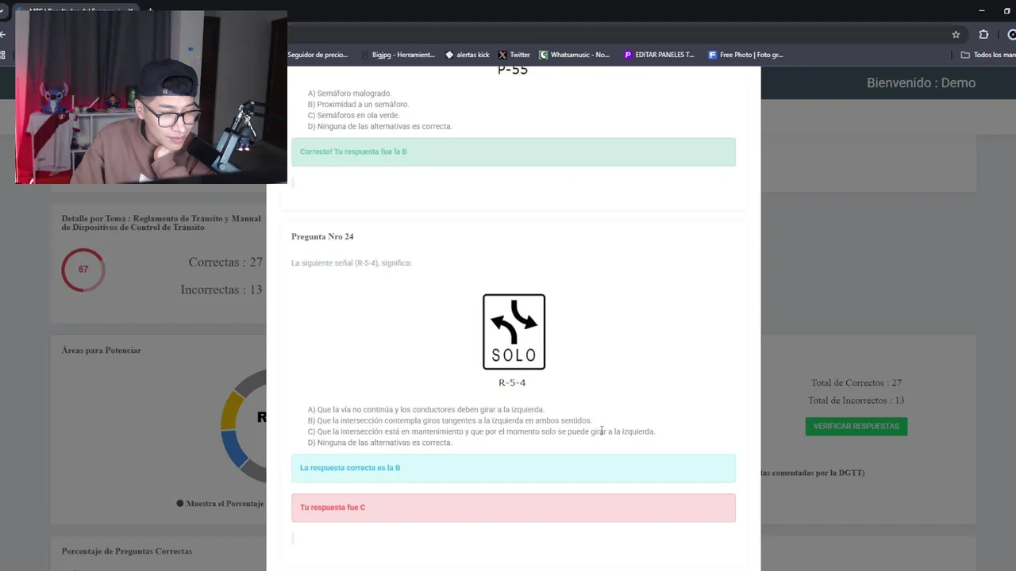The image size is (1016, 571).
Task: Click the webcam overlay video
Action: (151, 98)
